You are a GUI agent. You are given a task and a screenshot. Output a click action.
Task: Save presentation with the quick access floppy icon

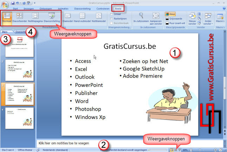click(13, 3)
